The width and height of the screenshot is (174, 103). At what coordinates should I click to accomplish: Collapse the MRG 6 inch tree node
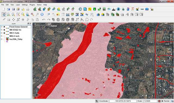2,36
